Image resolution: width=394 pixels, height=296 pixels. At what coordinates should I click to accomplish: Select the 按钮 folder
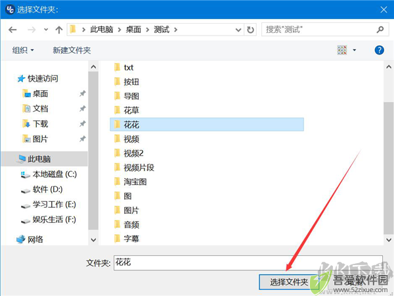click(126, 82)
